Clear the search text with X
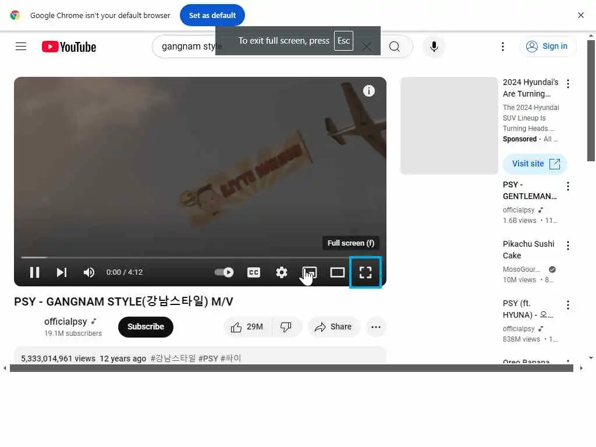 click(x=367, y=47)
